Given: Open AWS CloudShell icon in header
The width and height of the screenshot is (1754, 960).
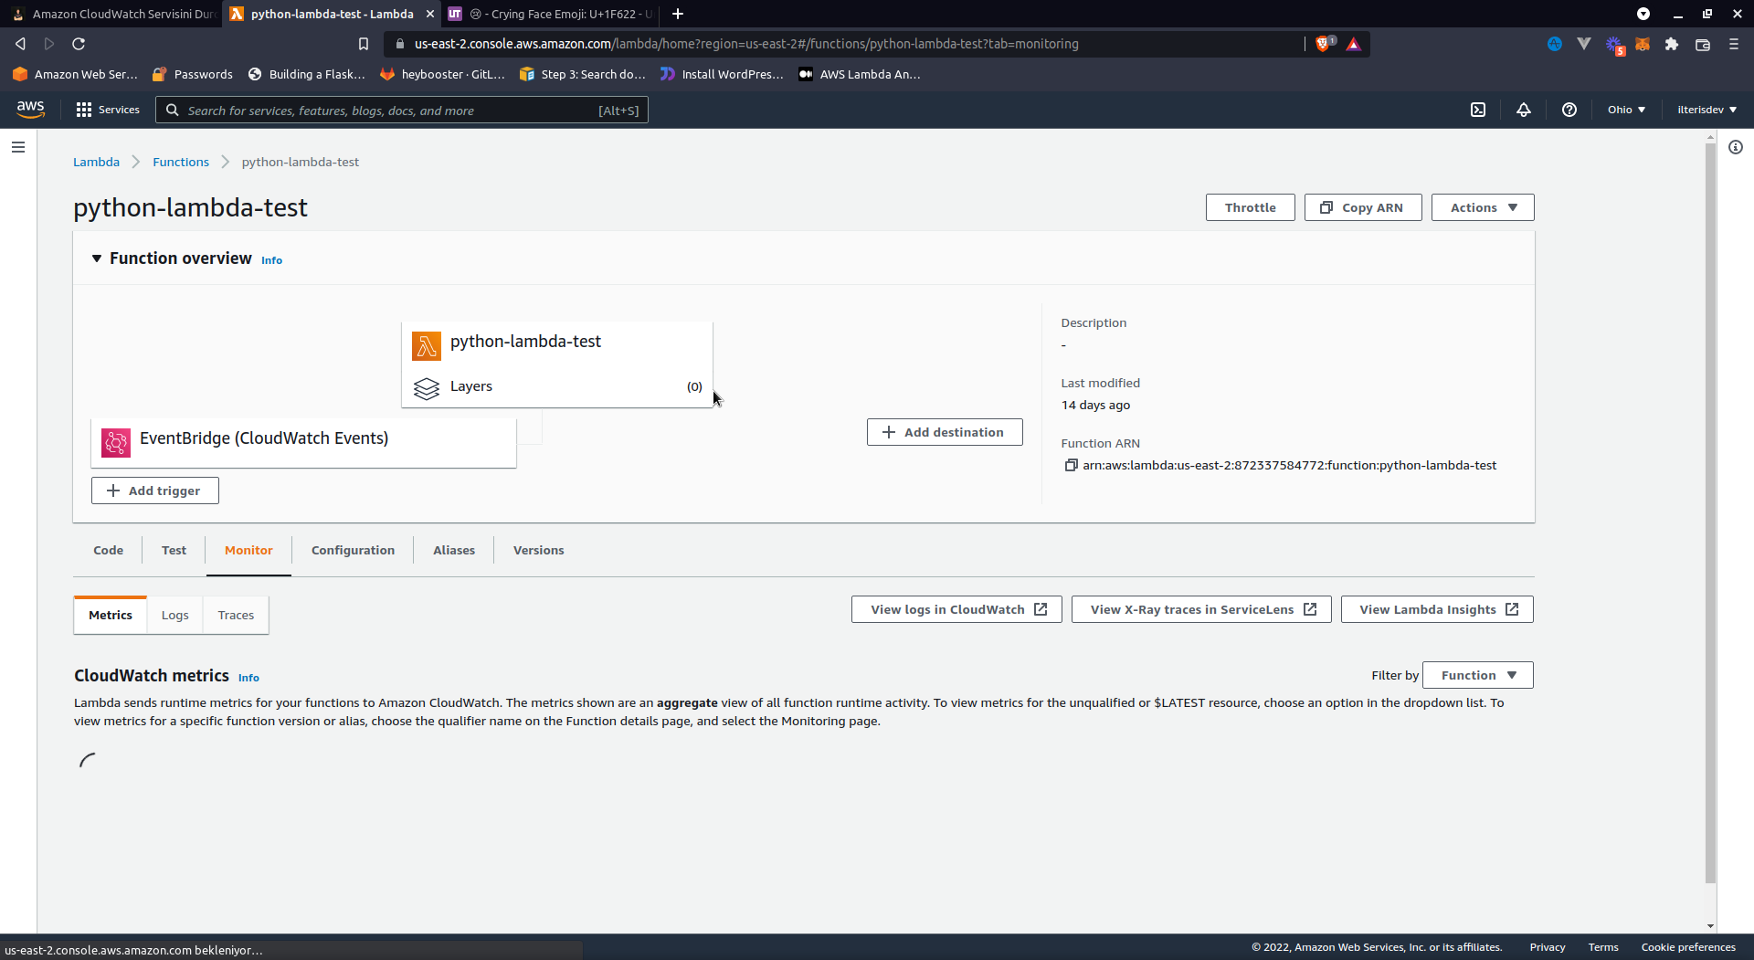Looking at the screenshot, I should [1478, 110].
